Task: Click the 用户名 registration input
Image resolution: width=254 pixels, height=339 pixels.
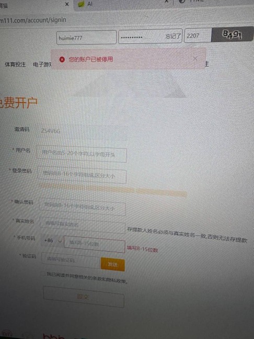Action: click(82, 154)
